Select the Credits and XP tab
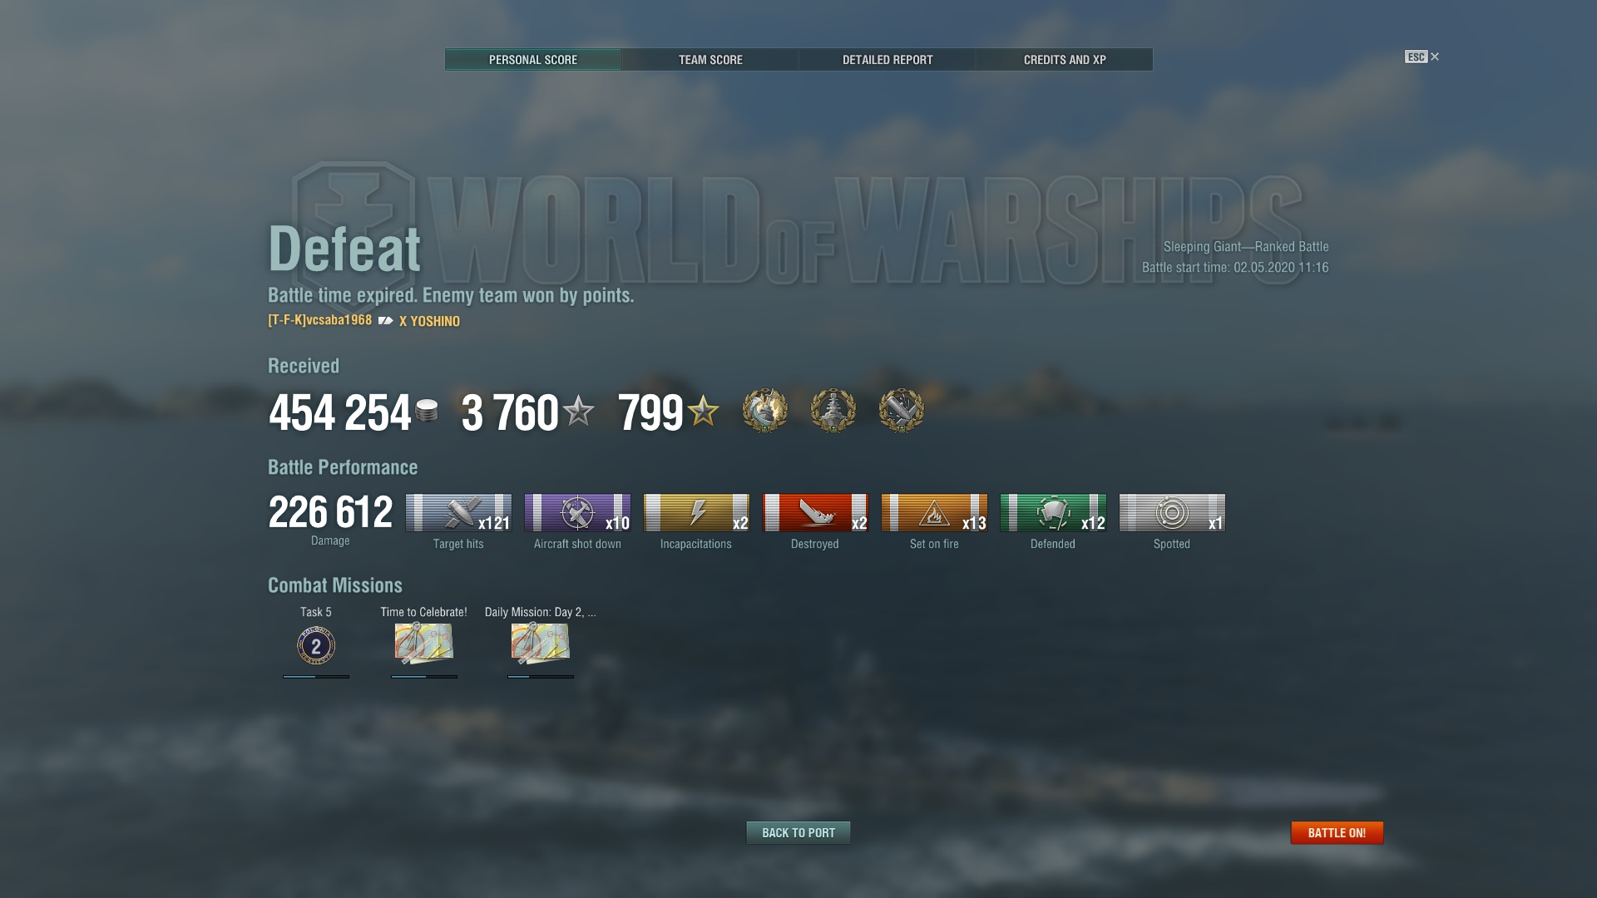This screenshot has height=898, width=1597. click(1065, 60)
